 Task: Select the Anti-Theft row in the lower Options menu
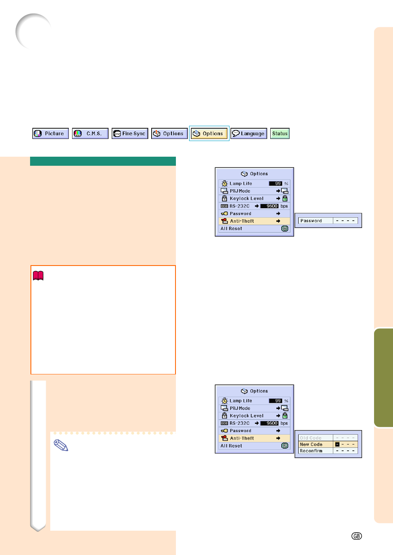pos(254,438)
